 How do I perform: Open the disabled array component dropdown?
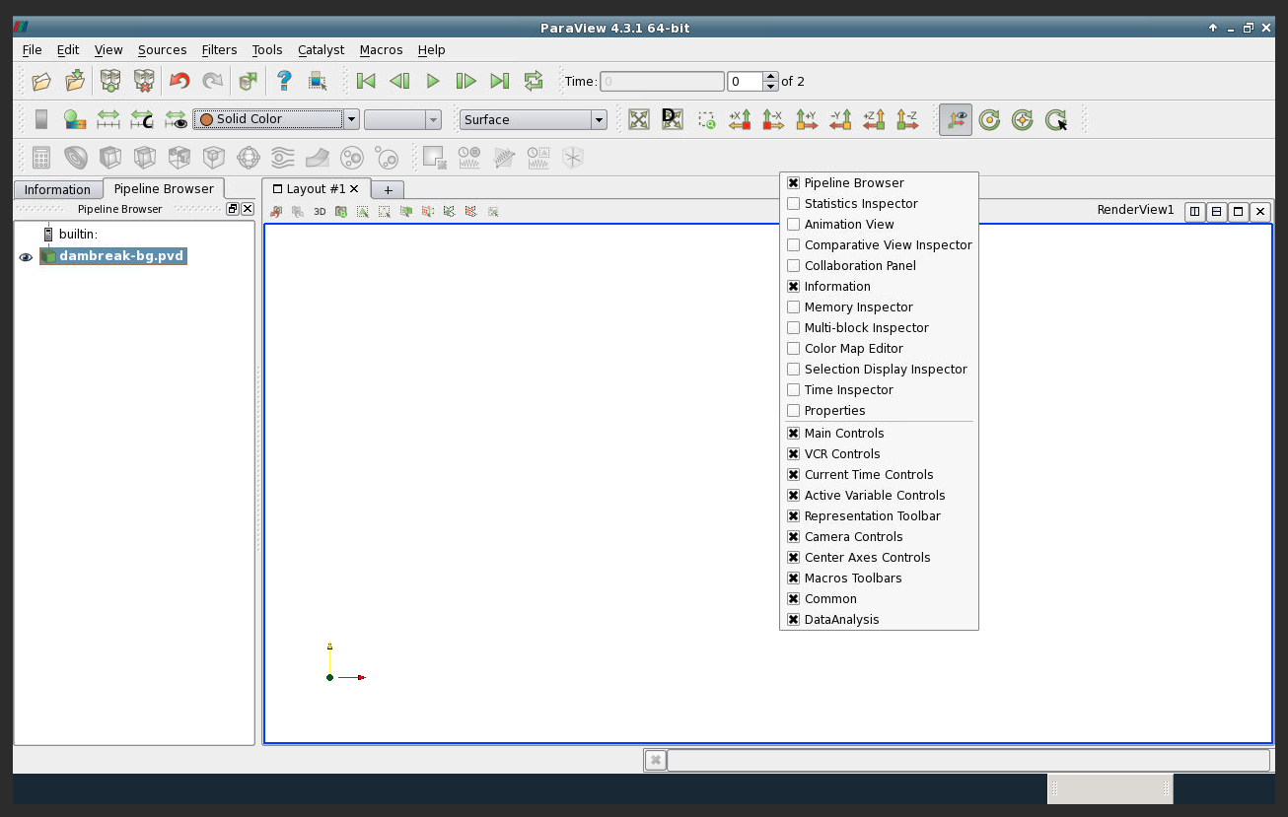click(x=402, y=119)
